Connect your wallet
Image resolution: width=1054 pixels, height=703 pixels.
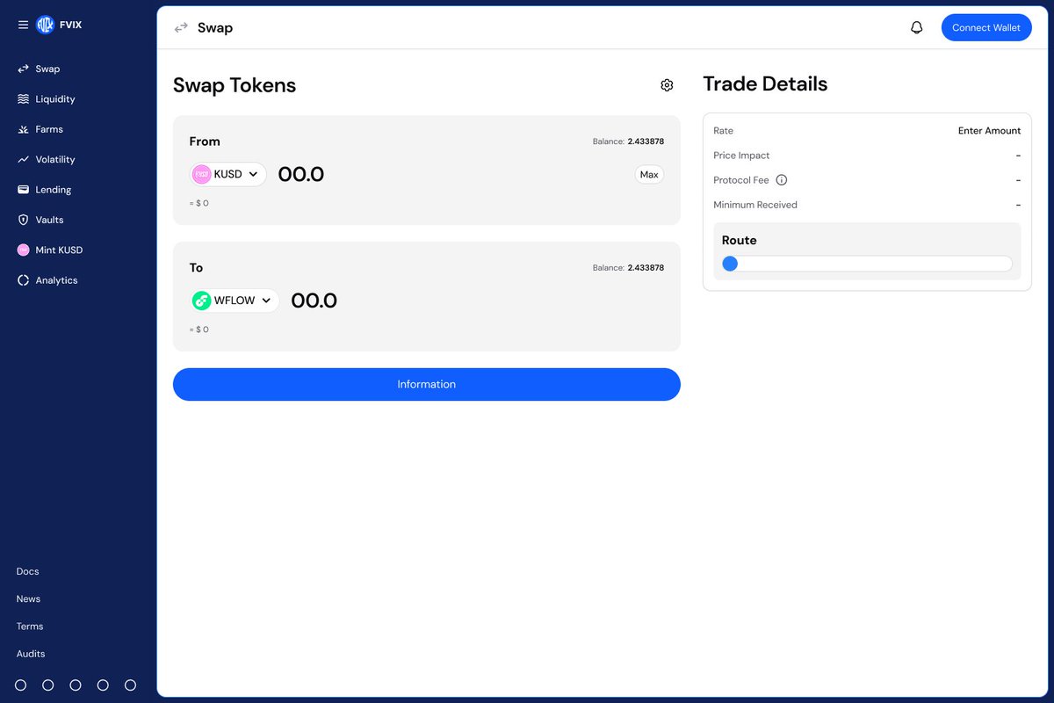(x=986, y=27)
